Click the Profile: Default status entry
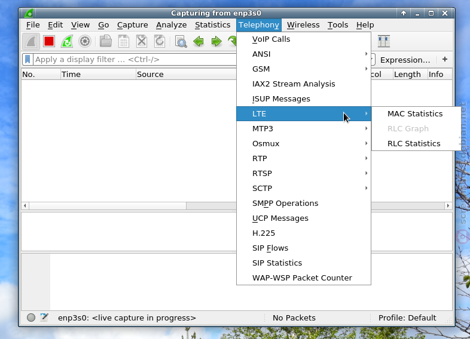470x339 pixels. [407, 318]
